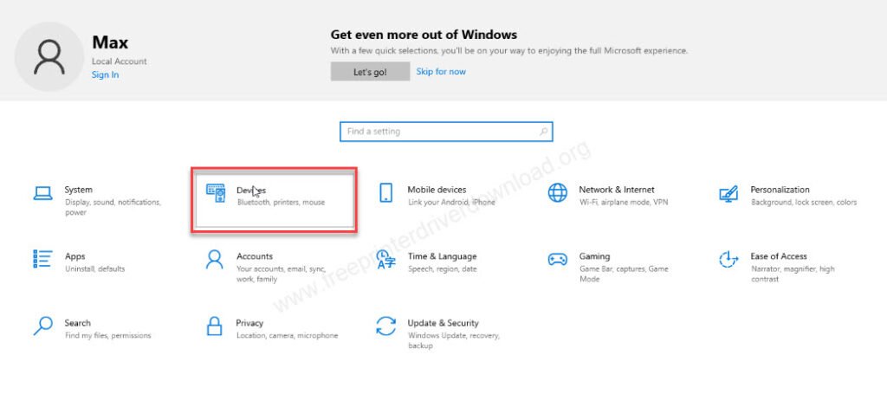Viewport: 887px width, 420px height.
Task: Open Update & Security arrows icon
Action: pyautogui.click(x=385, y=326)
